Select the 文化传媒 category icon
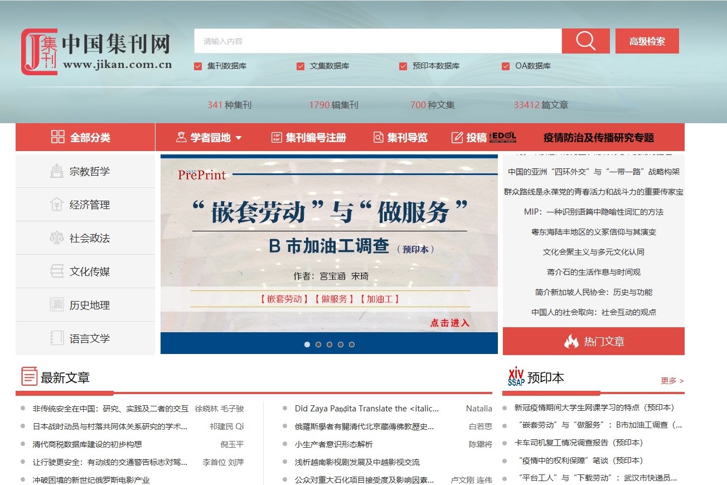 tap(57, 271)
